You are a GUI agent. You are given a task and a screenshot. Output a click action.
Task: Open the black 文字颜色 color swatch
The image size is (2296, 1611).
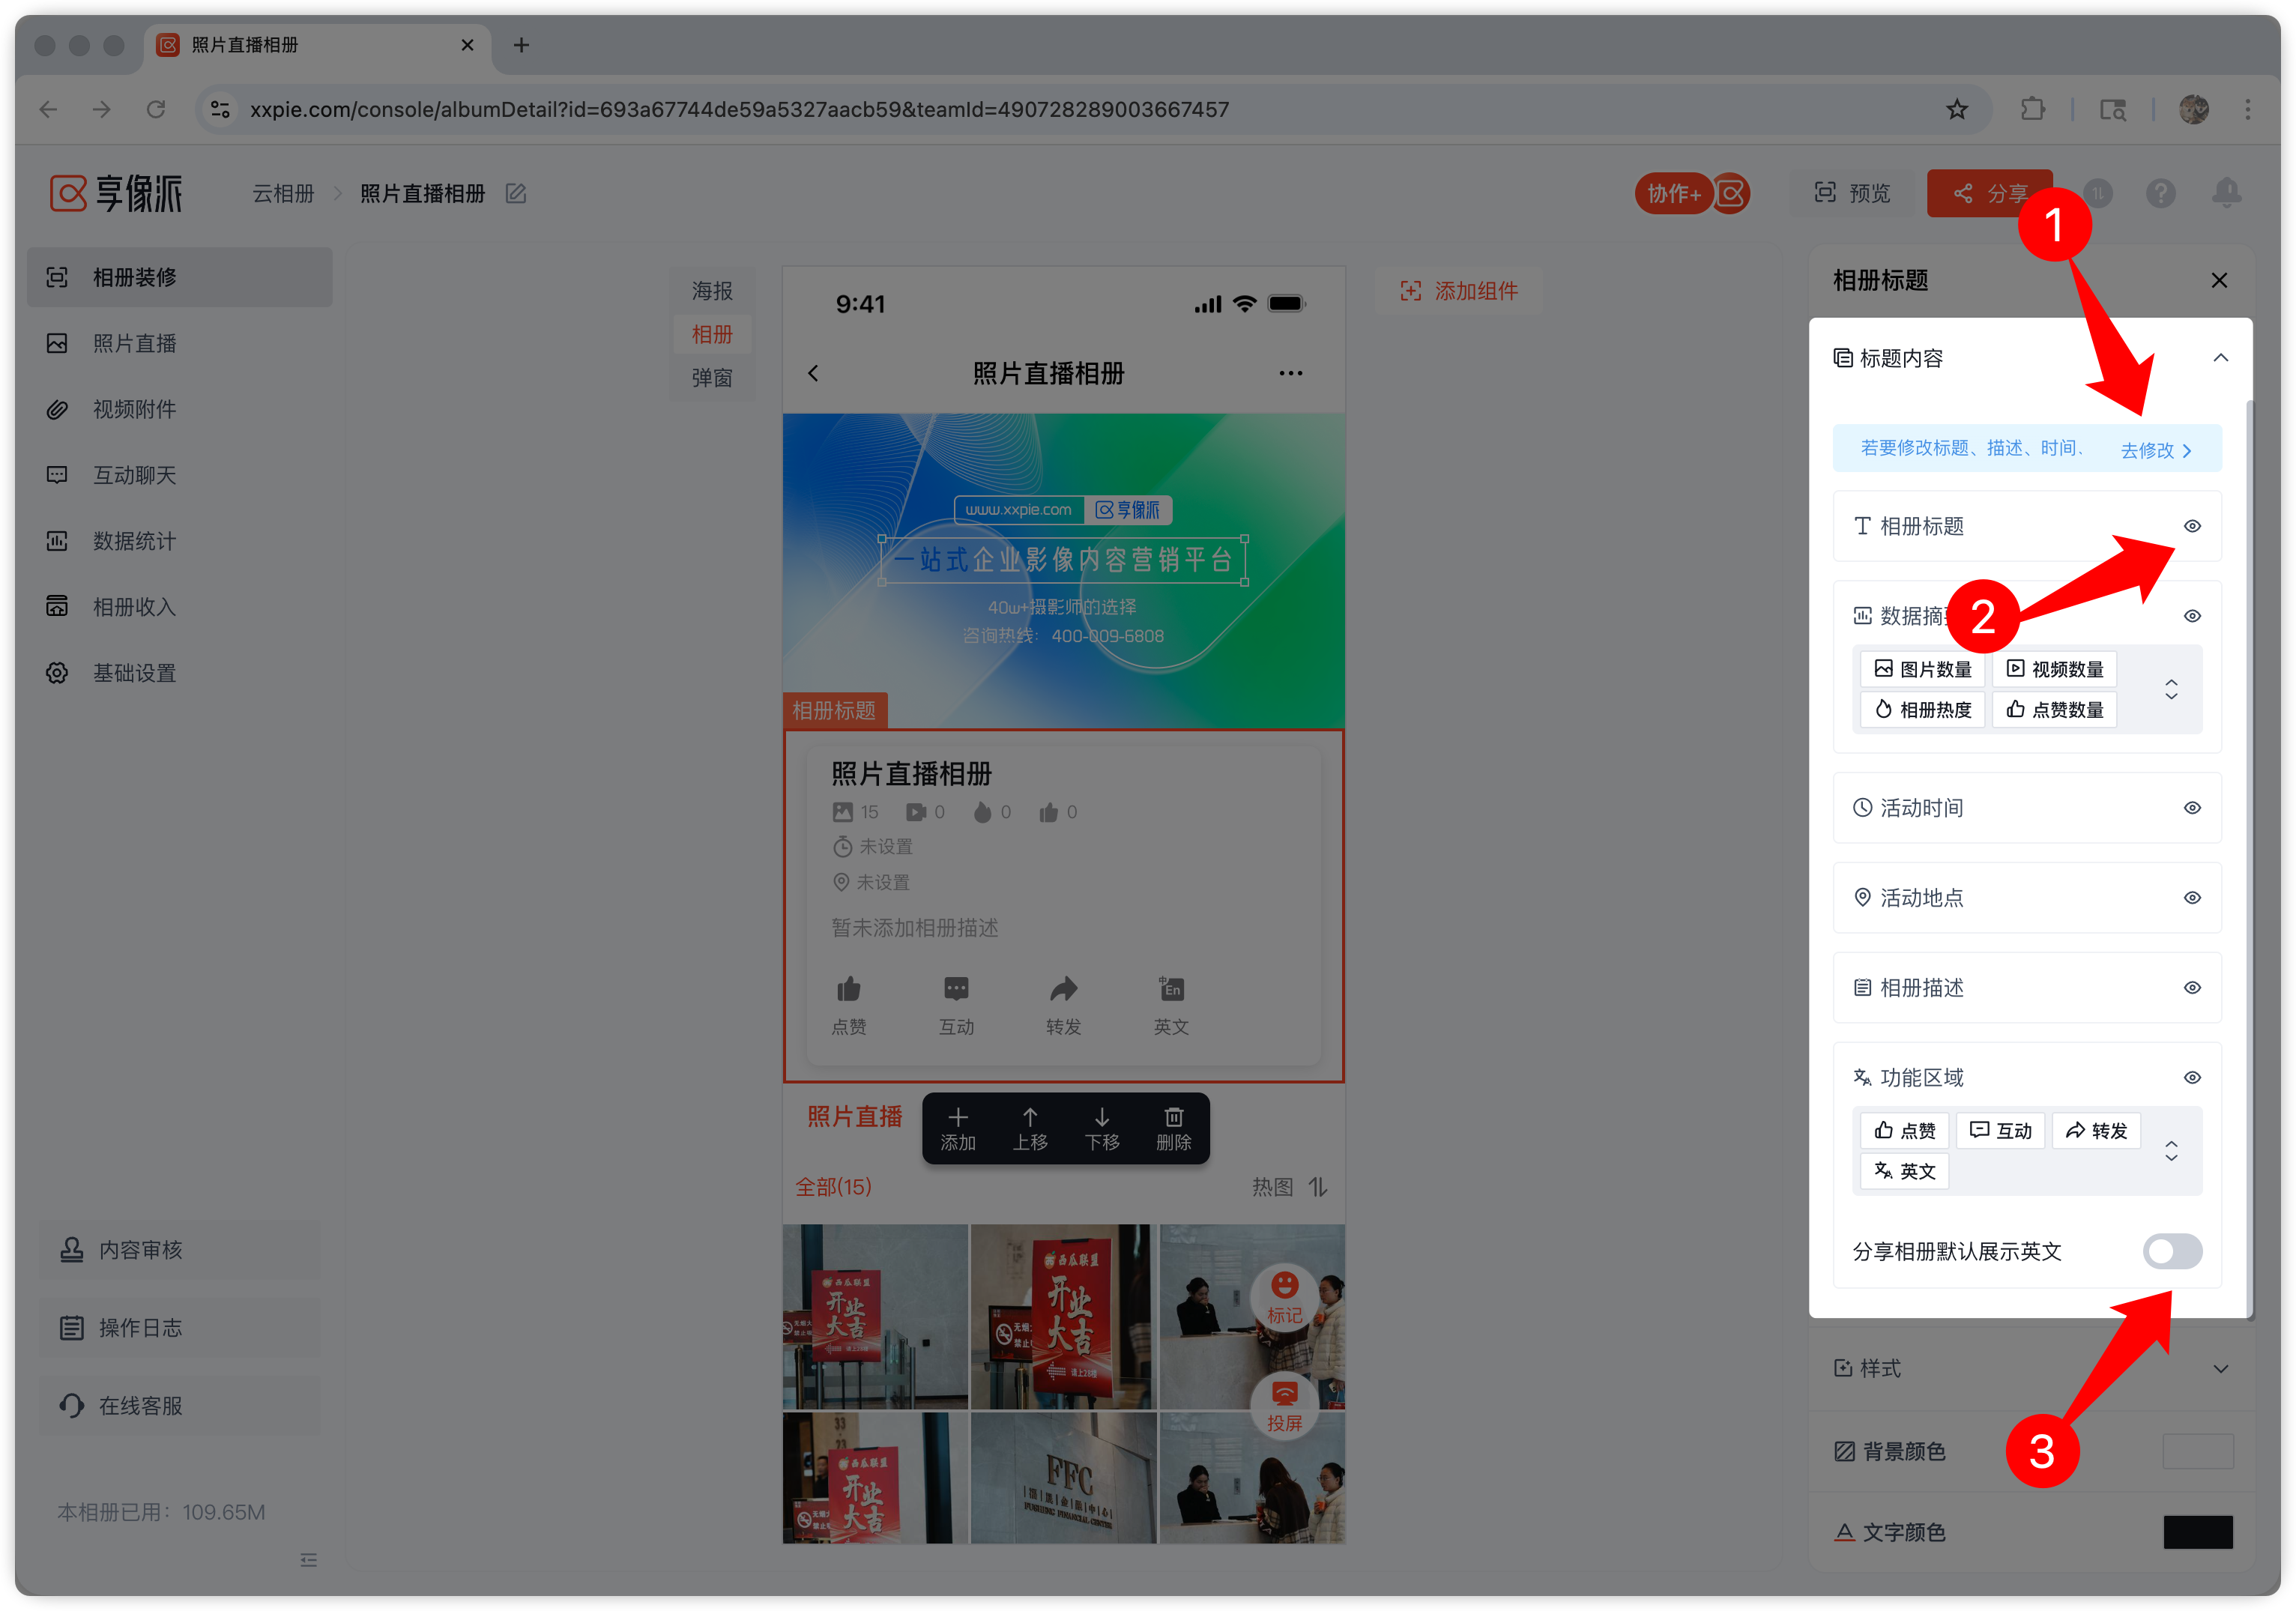2197,1532
